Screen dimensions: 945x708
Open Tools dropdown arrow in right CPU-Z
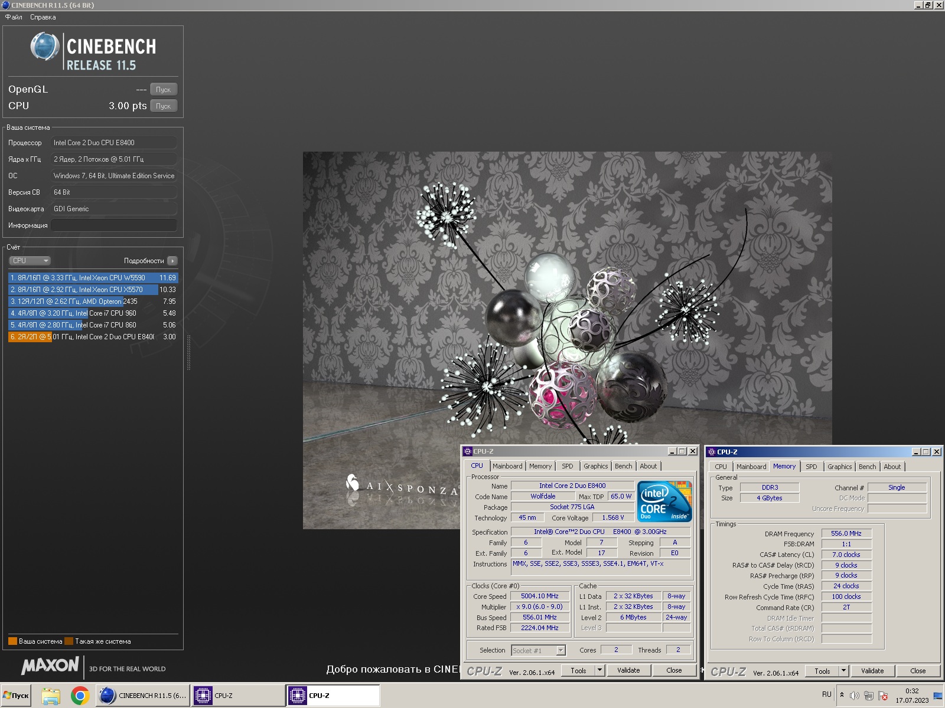point(843,671)
